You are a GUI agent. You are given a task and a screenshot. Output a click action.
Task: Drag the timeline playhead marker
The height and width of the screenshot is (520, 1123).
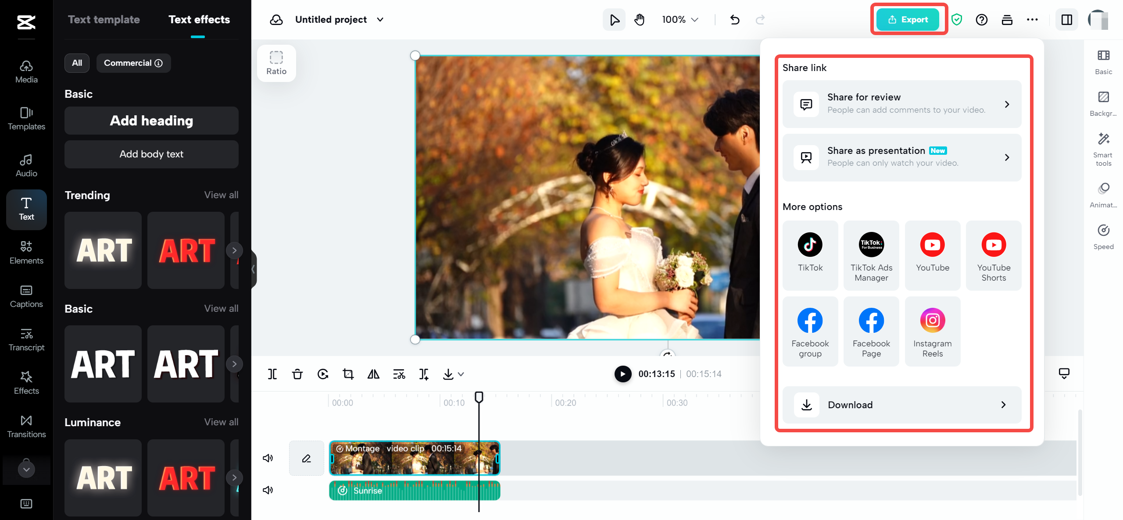click(479, 397)
